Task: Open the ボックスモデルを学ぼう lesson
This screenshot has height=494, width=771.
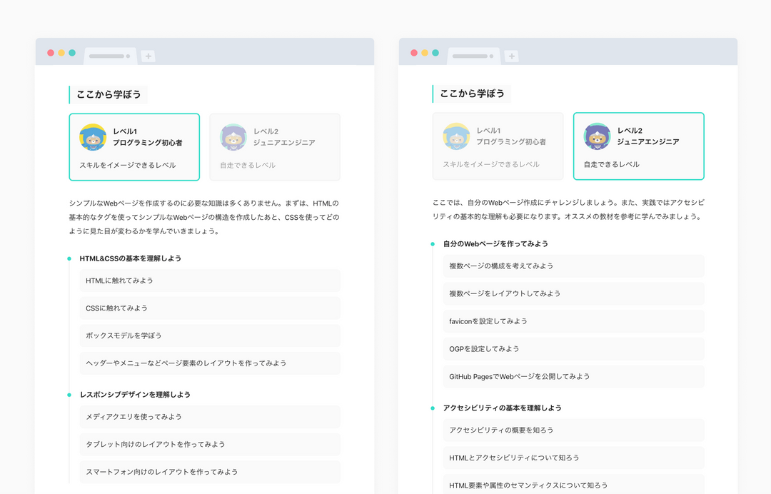Action: 210,336
